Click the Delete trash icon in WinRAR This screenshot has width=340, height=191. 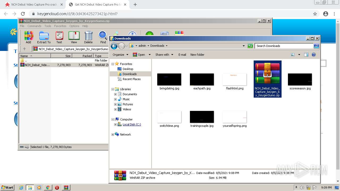point(88,37)
